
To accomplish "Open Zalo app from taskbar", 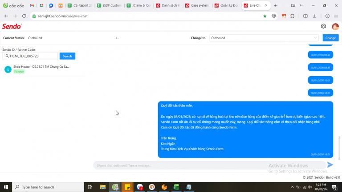I will tap(140, 187).
